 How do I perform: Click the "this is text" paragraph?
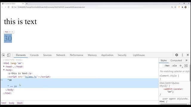20,22
